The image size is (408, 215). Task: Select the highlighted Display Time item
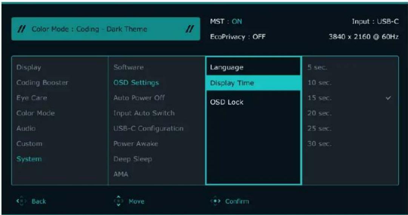253,83
